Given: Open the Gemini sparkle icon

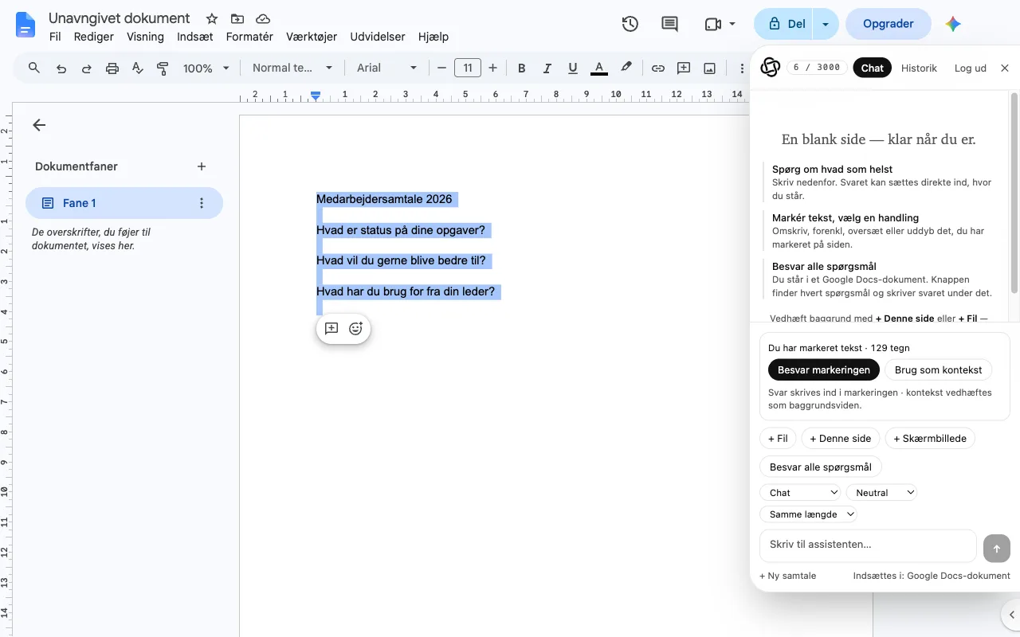Looking at the screenshot, I should (953, 24).
